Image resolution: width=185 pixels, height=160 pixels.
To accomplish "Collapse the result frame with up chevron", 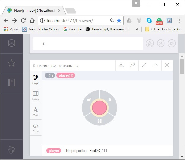I will pyautogui.click(x=156, y=65).
